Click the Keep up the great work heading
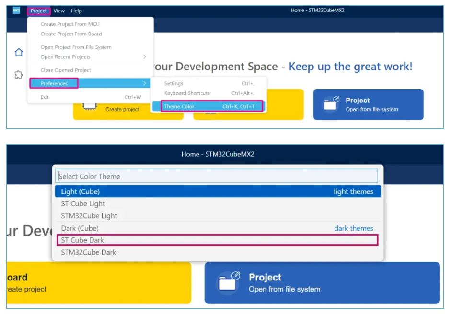Screen dimensions: 451x314 (x=350, y=67)
